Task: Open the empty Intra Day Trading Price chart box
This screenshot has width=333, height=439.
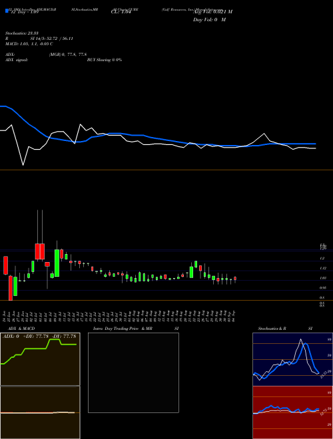Action: [133, 372]
